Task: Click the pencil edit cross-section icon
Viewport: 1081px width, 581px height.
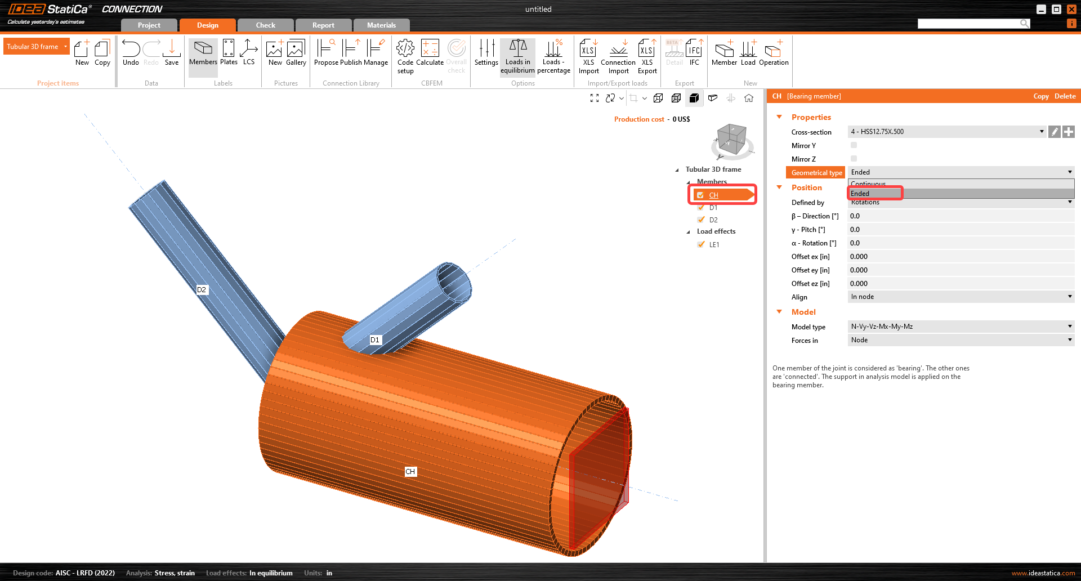Action: tap(1055, 132)
